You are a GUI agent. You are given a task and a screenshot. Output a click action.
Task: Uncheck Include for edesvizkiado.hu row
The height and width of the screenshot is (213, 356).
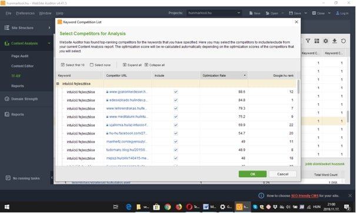175,100
